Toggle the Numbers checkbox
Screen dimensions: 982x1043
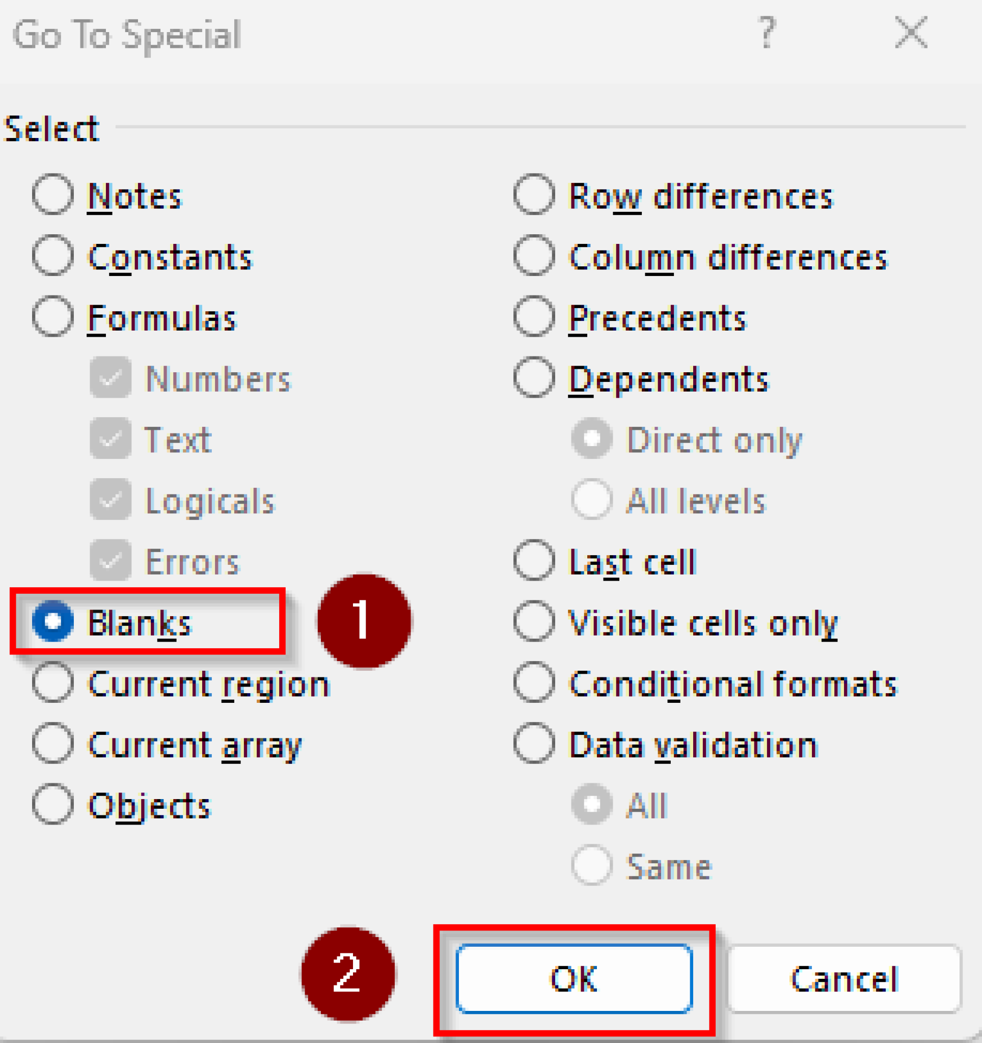(110, 378)
